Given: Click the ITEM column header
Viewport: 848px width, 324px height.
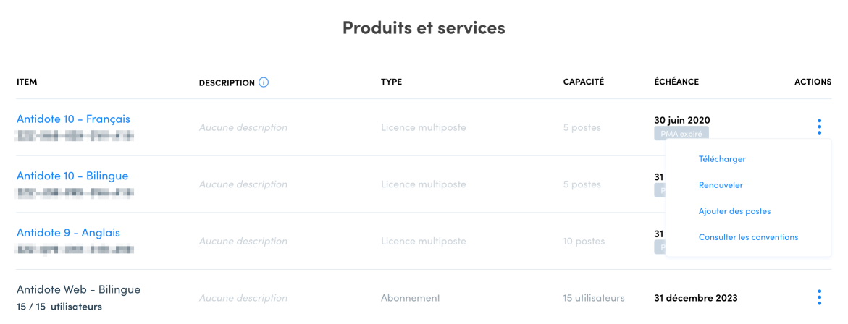Looking at the screenshot, I should coord(27,82).
